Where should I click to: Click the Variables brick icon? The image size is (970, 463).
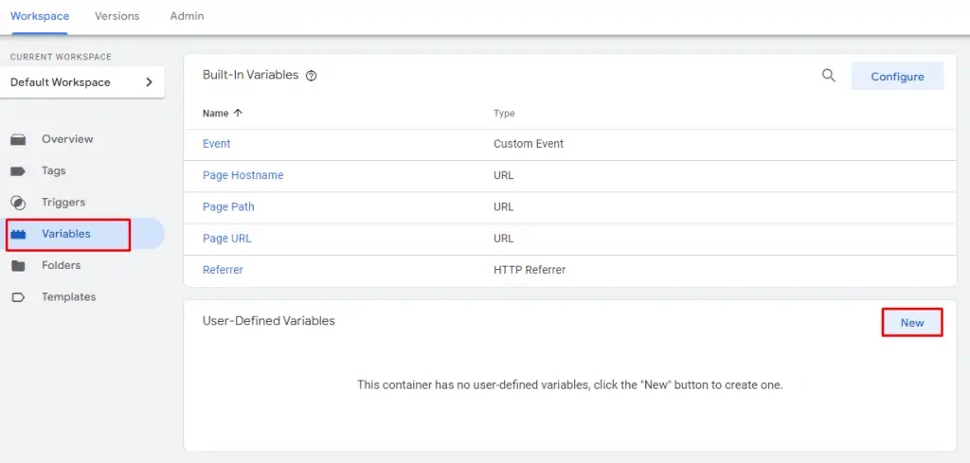point(18,234)
